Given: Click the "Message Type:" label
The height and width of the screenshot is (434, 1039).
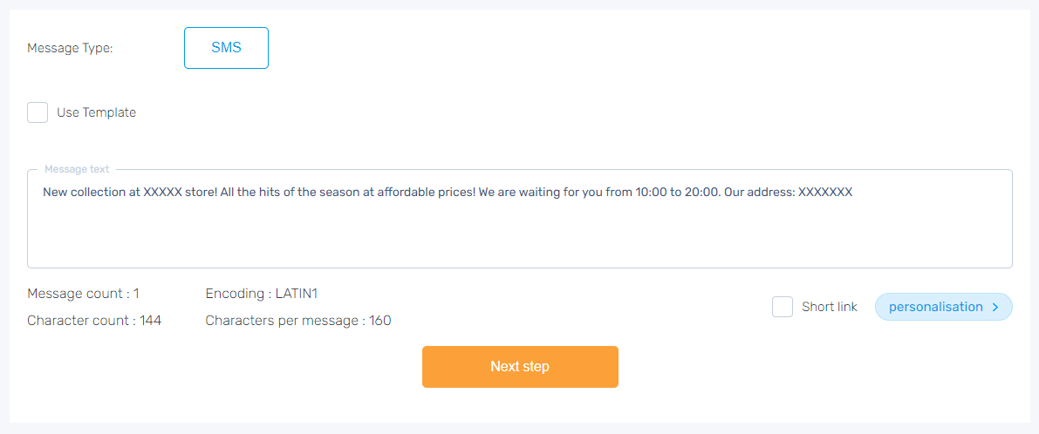Looking at the screenshot, I should coord(70,48).
